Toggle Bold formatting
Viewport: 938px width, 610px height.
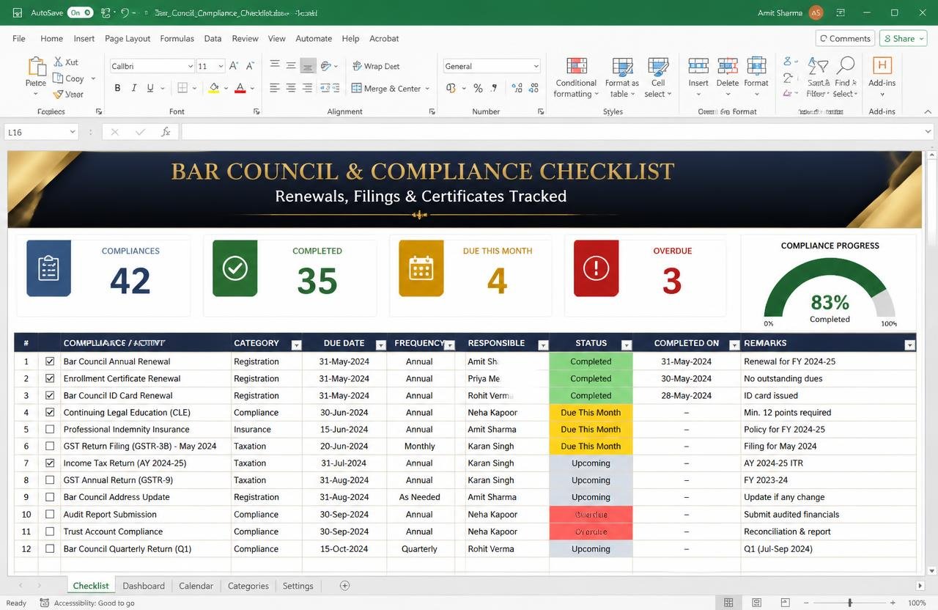pyautogui.click(x=117, y=88)
